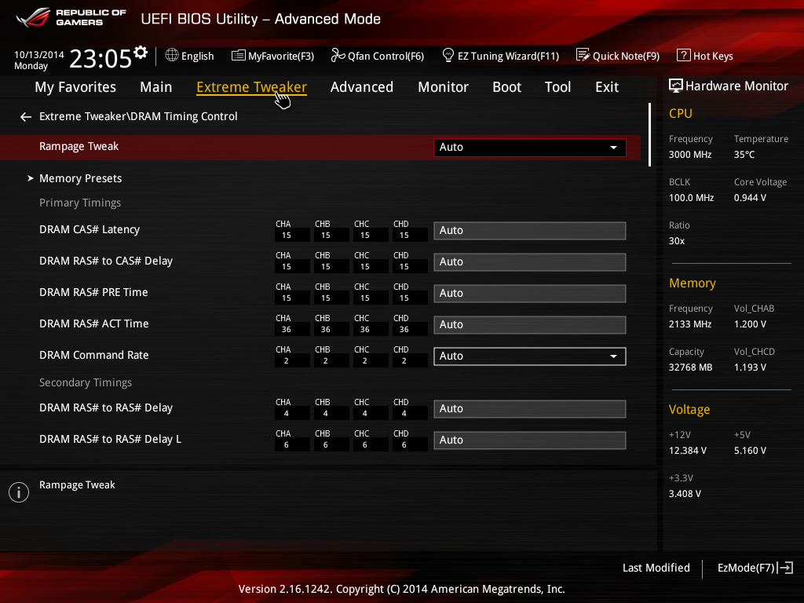Click the date 10/13/2014
The width and height of the screenshot is (804, 603).
39,54
